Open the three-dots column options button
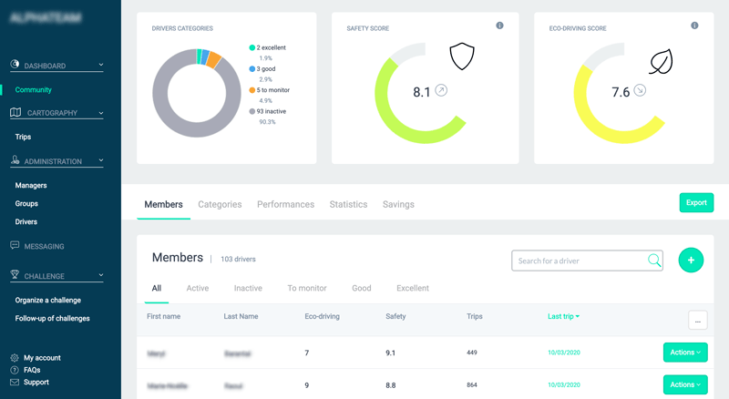729x399 pixels. [697, 320]
